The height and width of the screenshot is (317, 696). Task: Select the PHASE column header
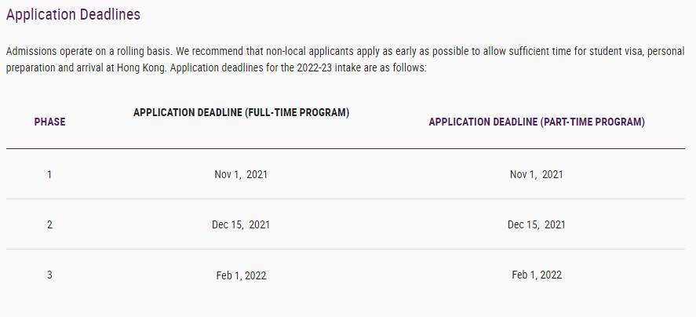pos(49,122)
